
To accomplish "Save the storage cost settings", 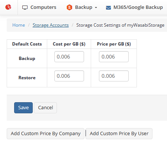I will pos(23,108).
